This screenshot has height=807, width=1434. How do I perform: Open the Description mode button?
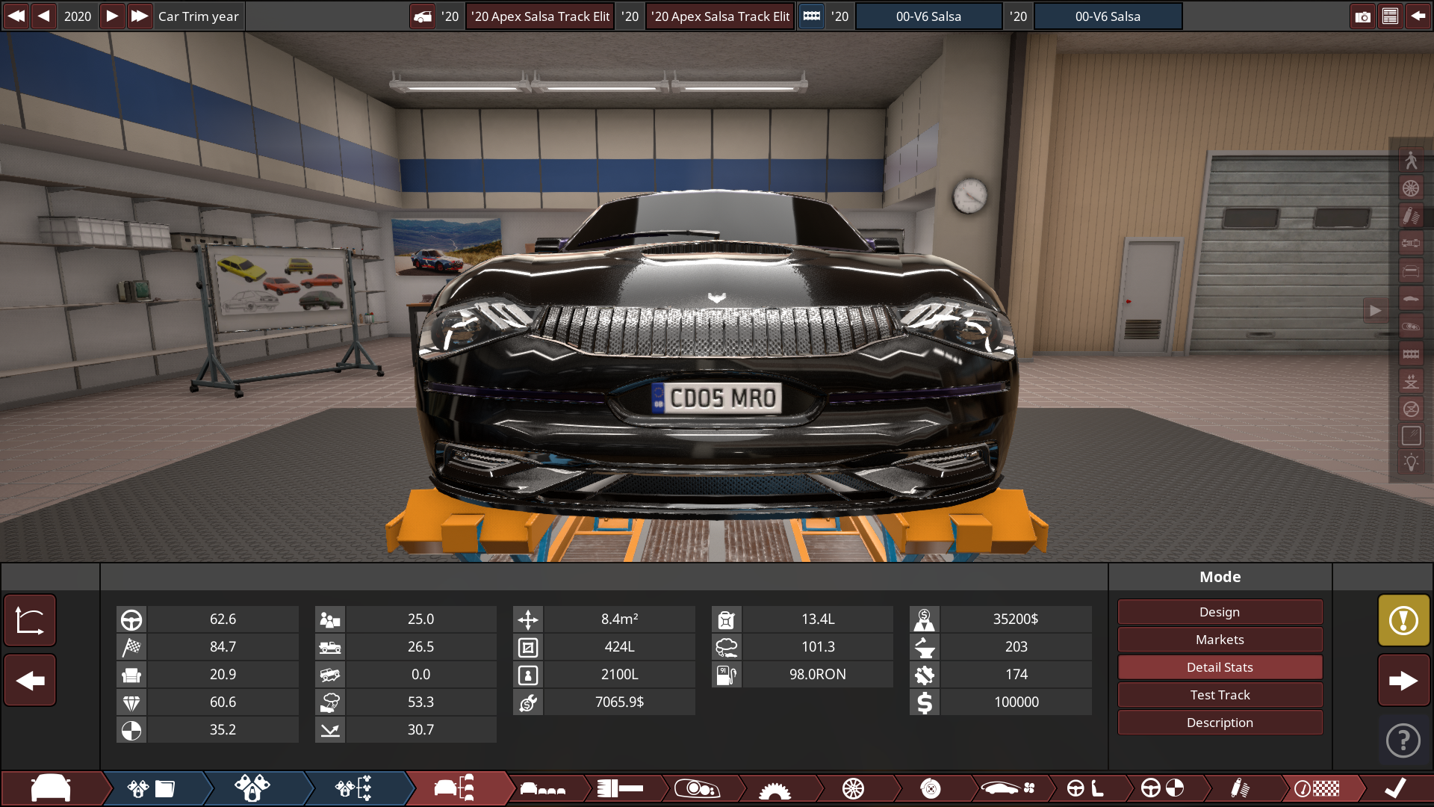coord(1220,723)
